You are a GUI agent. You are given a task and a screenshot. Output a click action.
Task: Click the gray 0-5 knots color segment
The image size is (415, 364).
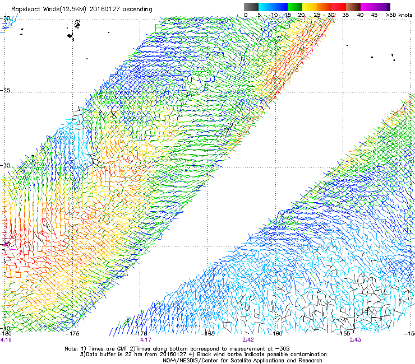coord(251,7)
